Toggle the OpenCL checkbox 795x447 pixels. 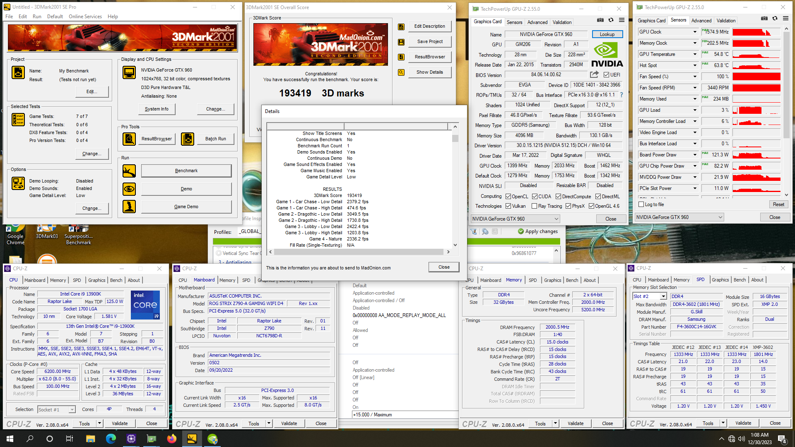pos(508,197)
